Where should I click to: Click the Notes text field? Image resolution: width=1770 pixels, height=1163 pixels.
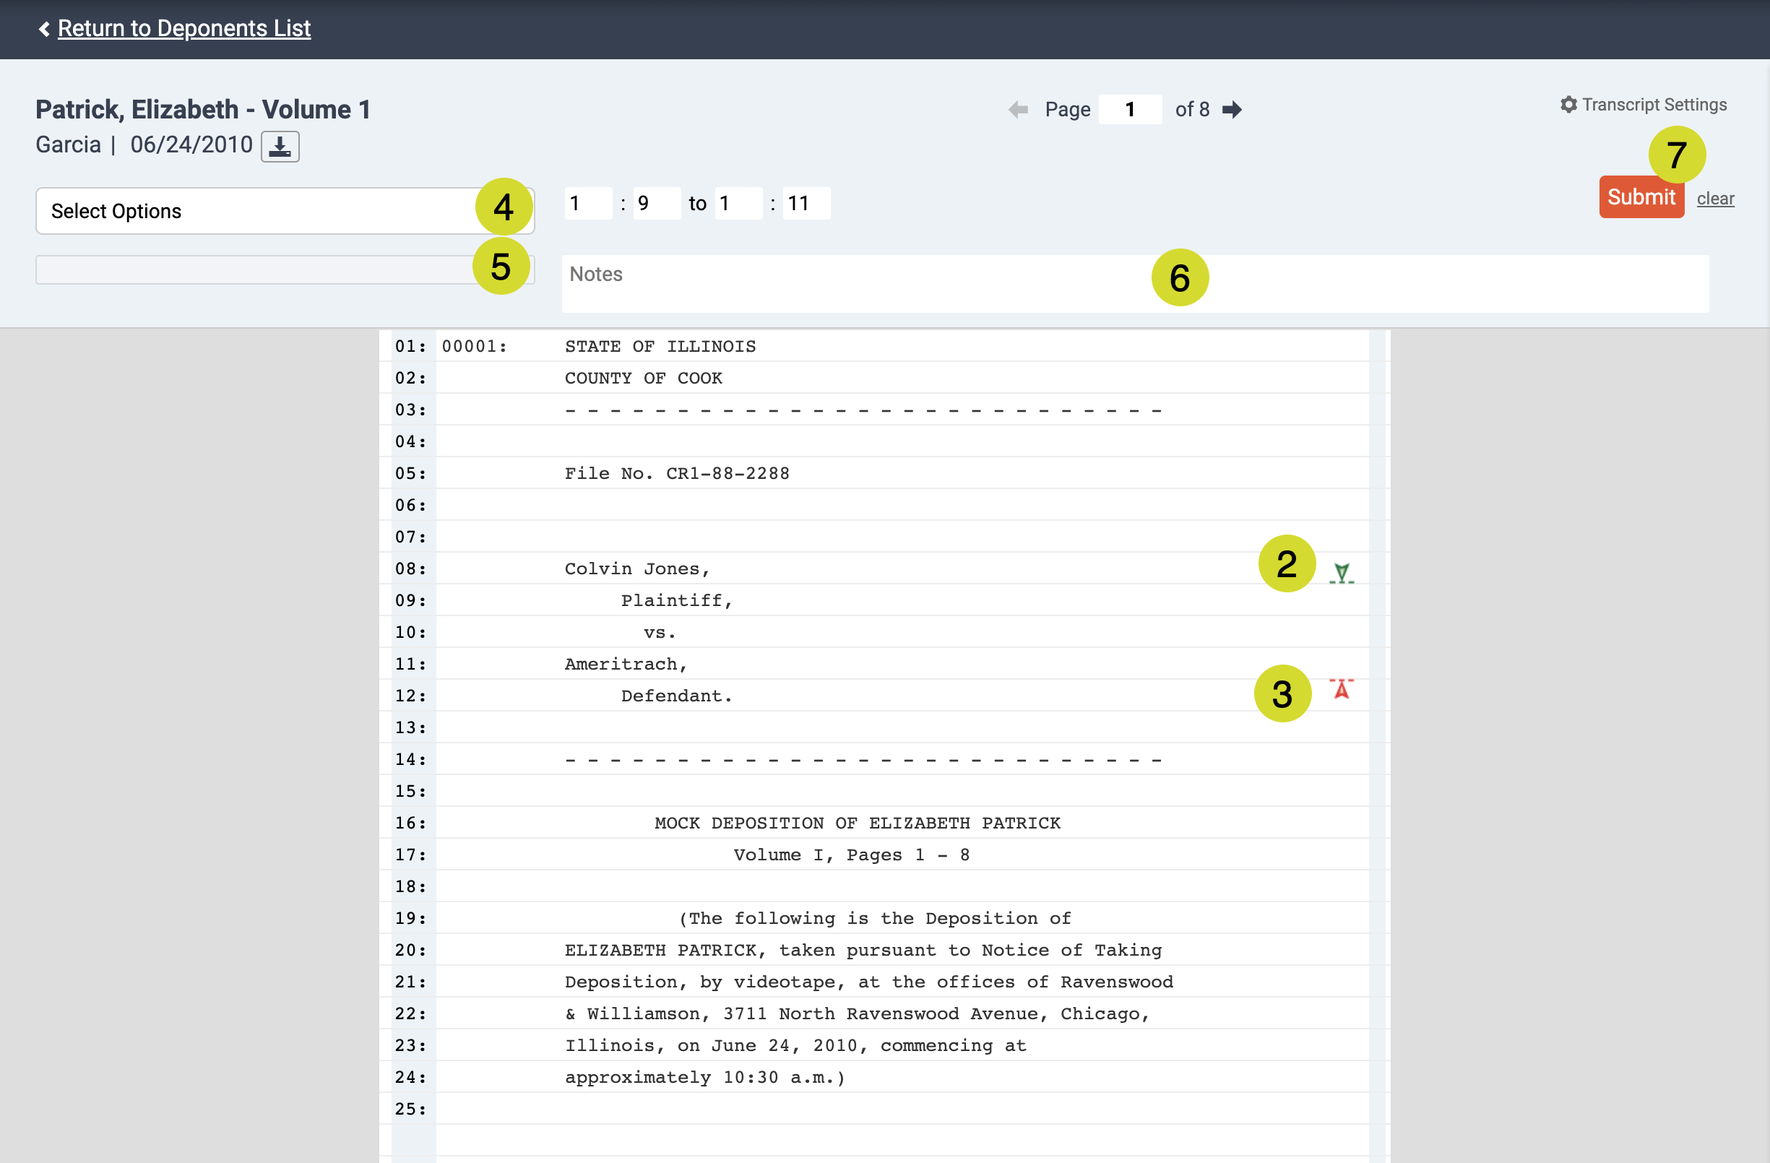click(1135, 283)
